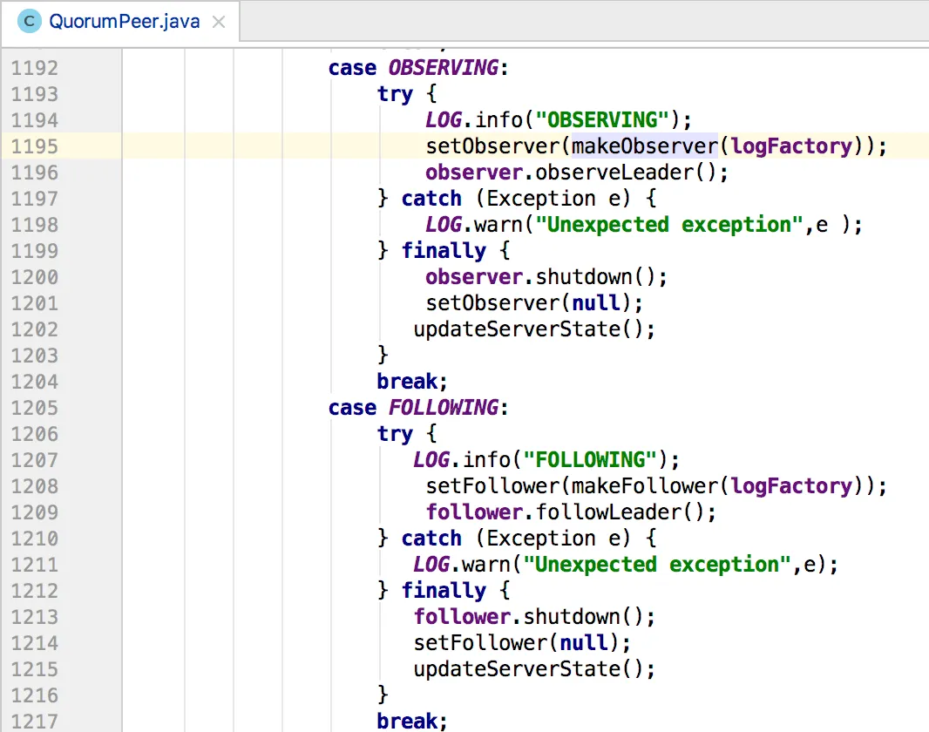Click the Java class icon in the tab
The image size is (929, 732).
[x=30, y=21]
